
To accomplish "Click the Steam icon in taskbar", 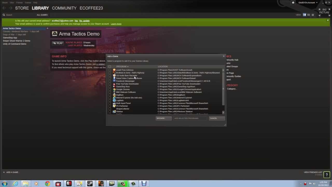I will point(90,184).
